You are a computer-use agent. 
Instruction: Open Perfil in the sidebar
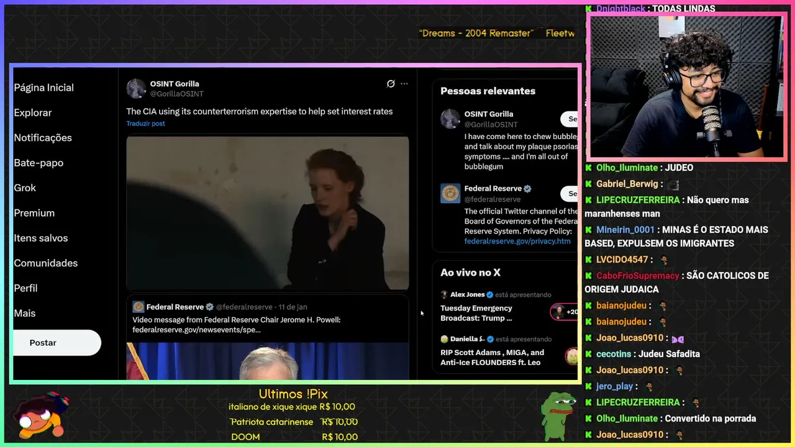(25, 288)
